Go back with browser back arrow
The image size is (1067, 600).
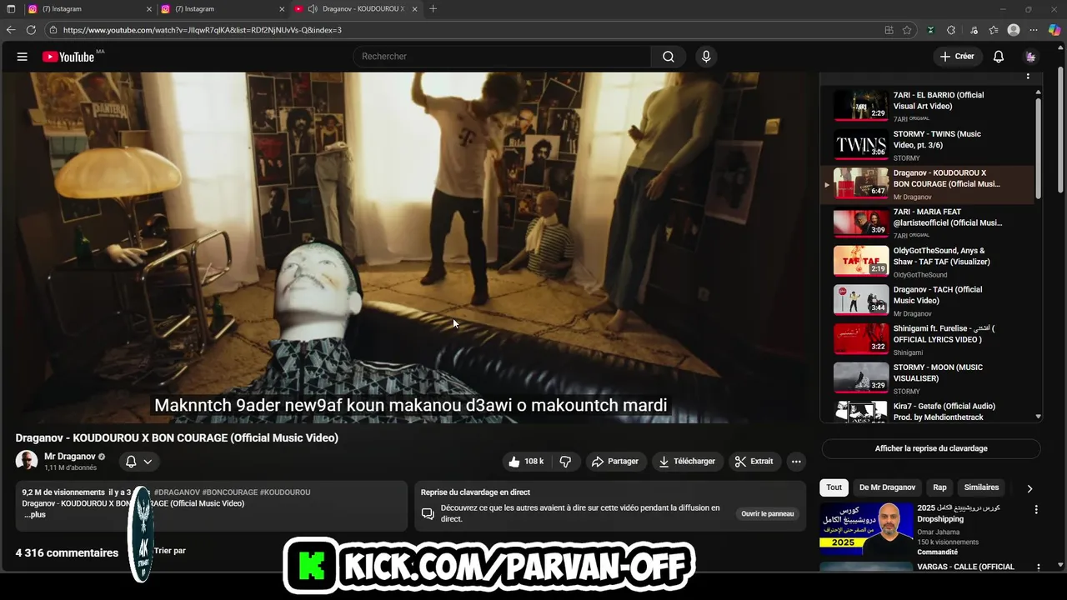point(11,30)
